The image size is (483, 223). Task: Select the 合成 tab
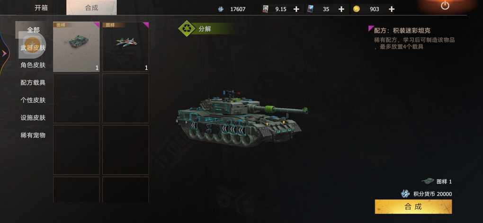point(91,8)
